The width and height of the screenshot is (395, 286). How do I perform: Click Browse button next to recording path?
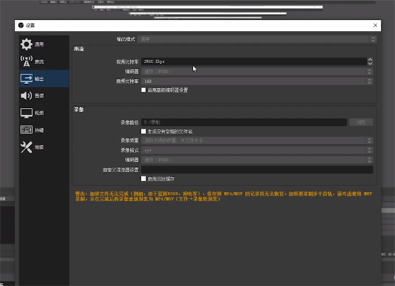361,122
